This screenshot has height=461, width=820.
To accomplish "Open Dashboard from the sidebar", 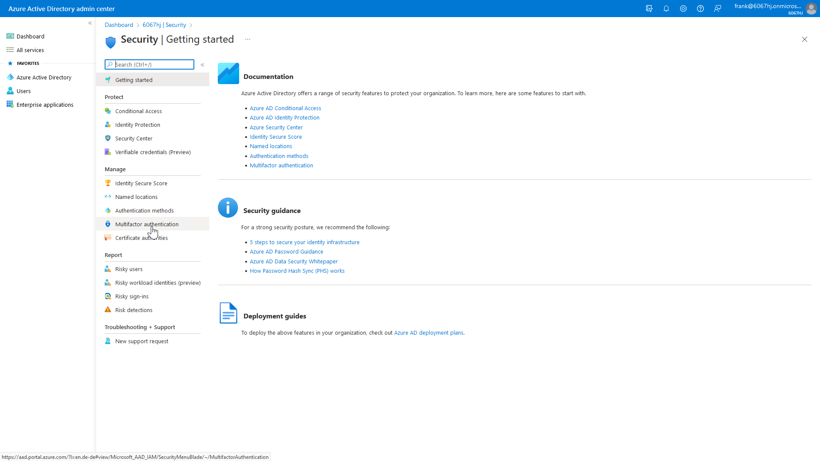I will point(30,36).
